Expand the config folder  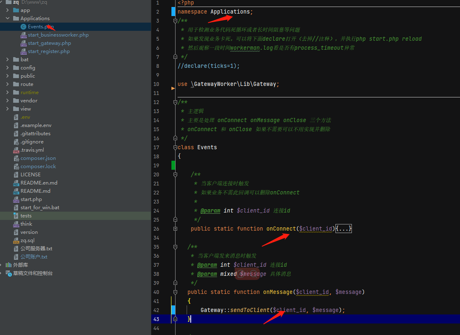8,68
